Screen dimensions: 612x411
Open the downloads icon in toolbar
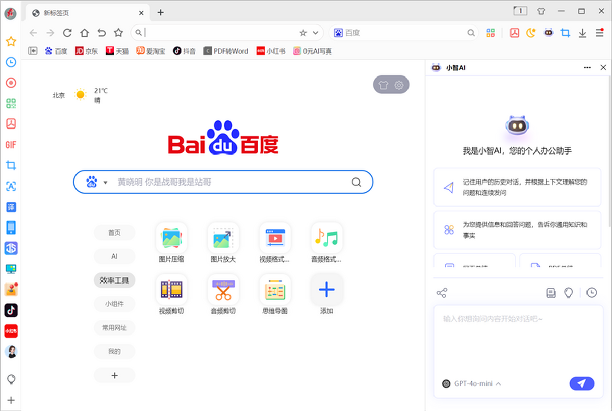(x=582, y=33)
